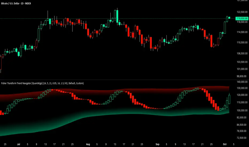
Task: Click the 140,000.00 indicator scale label
Action: click(x=242, y=82)
